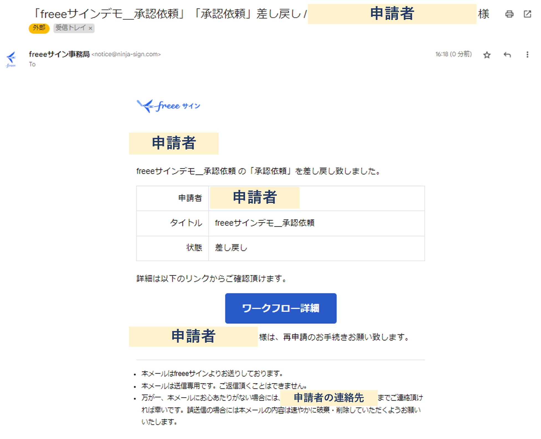
Task: Click the 外部 external label badge
Action: coord(39,28)
